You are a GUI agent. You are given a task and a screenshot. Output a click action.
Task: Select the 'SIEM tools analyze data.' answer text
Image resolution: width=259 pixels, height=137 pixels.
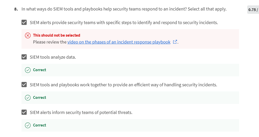53,57
